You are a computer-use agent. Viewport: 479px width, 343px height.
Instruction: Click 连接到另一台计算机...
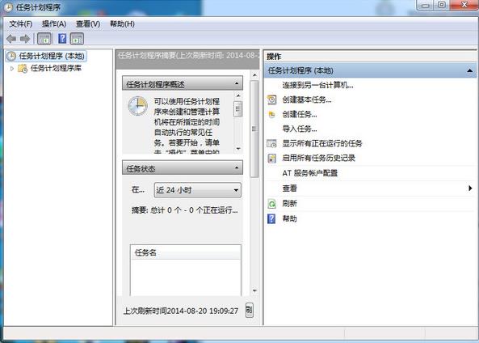(317, 86)
